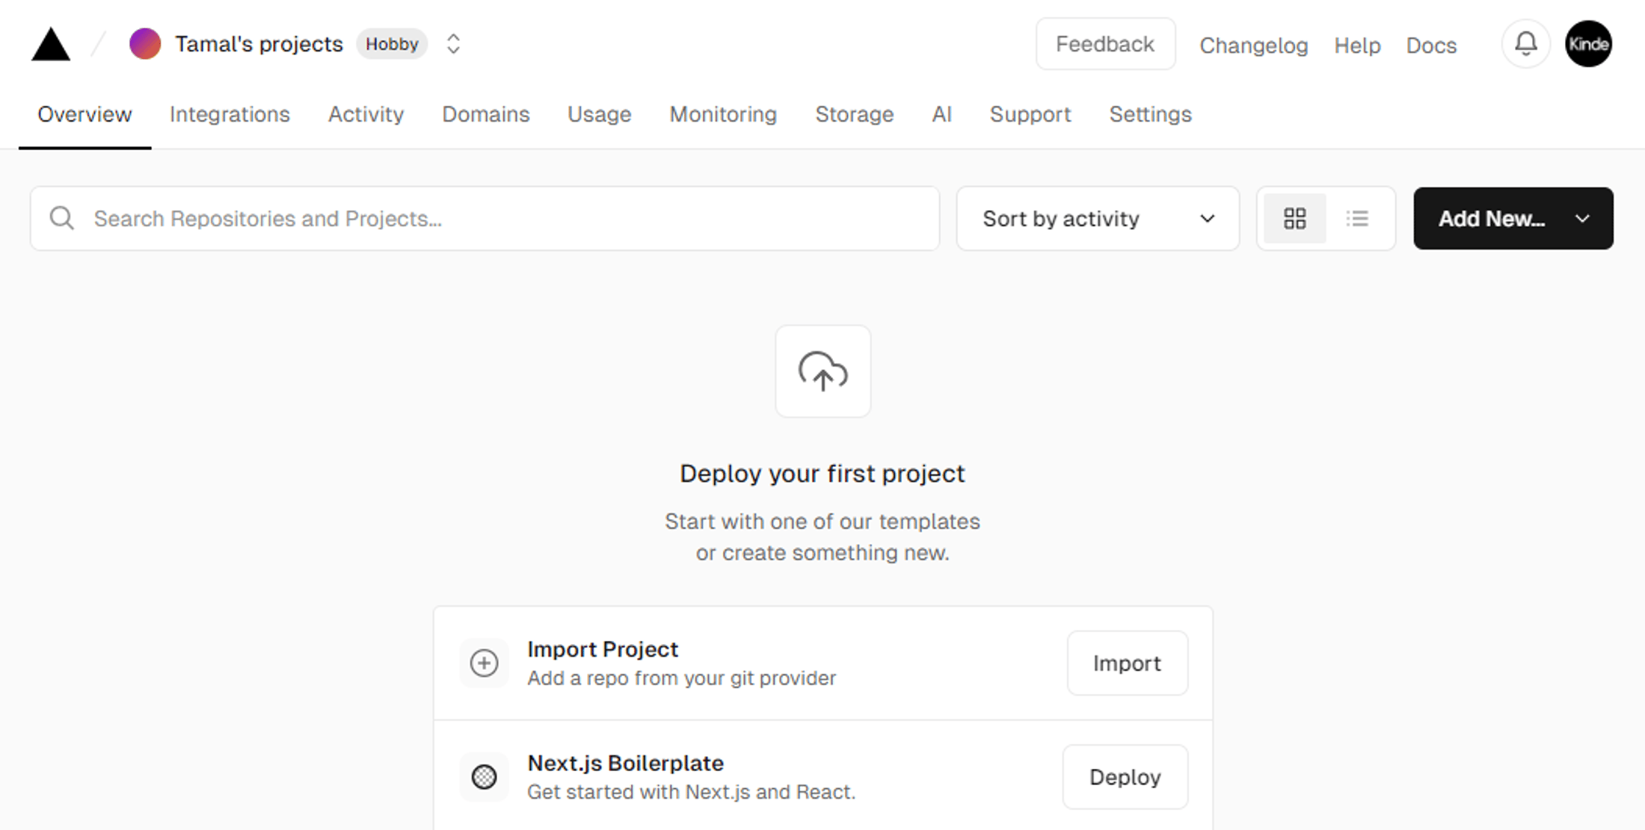The image size is (1645, 830).
Task: Click Tamal's projects team name
Action: point(259,44)
